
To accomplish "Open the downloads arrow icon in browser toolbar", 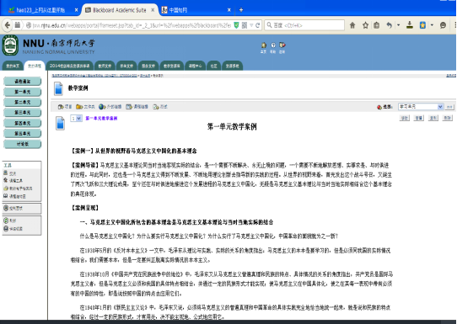I will [410, 25].
